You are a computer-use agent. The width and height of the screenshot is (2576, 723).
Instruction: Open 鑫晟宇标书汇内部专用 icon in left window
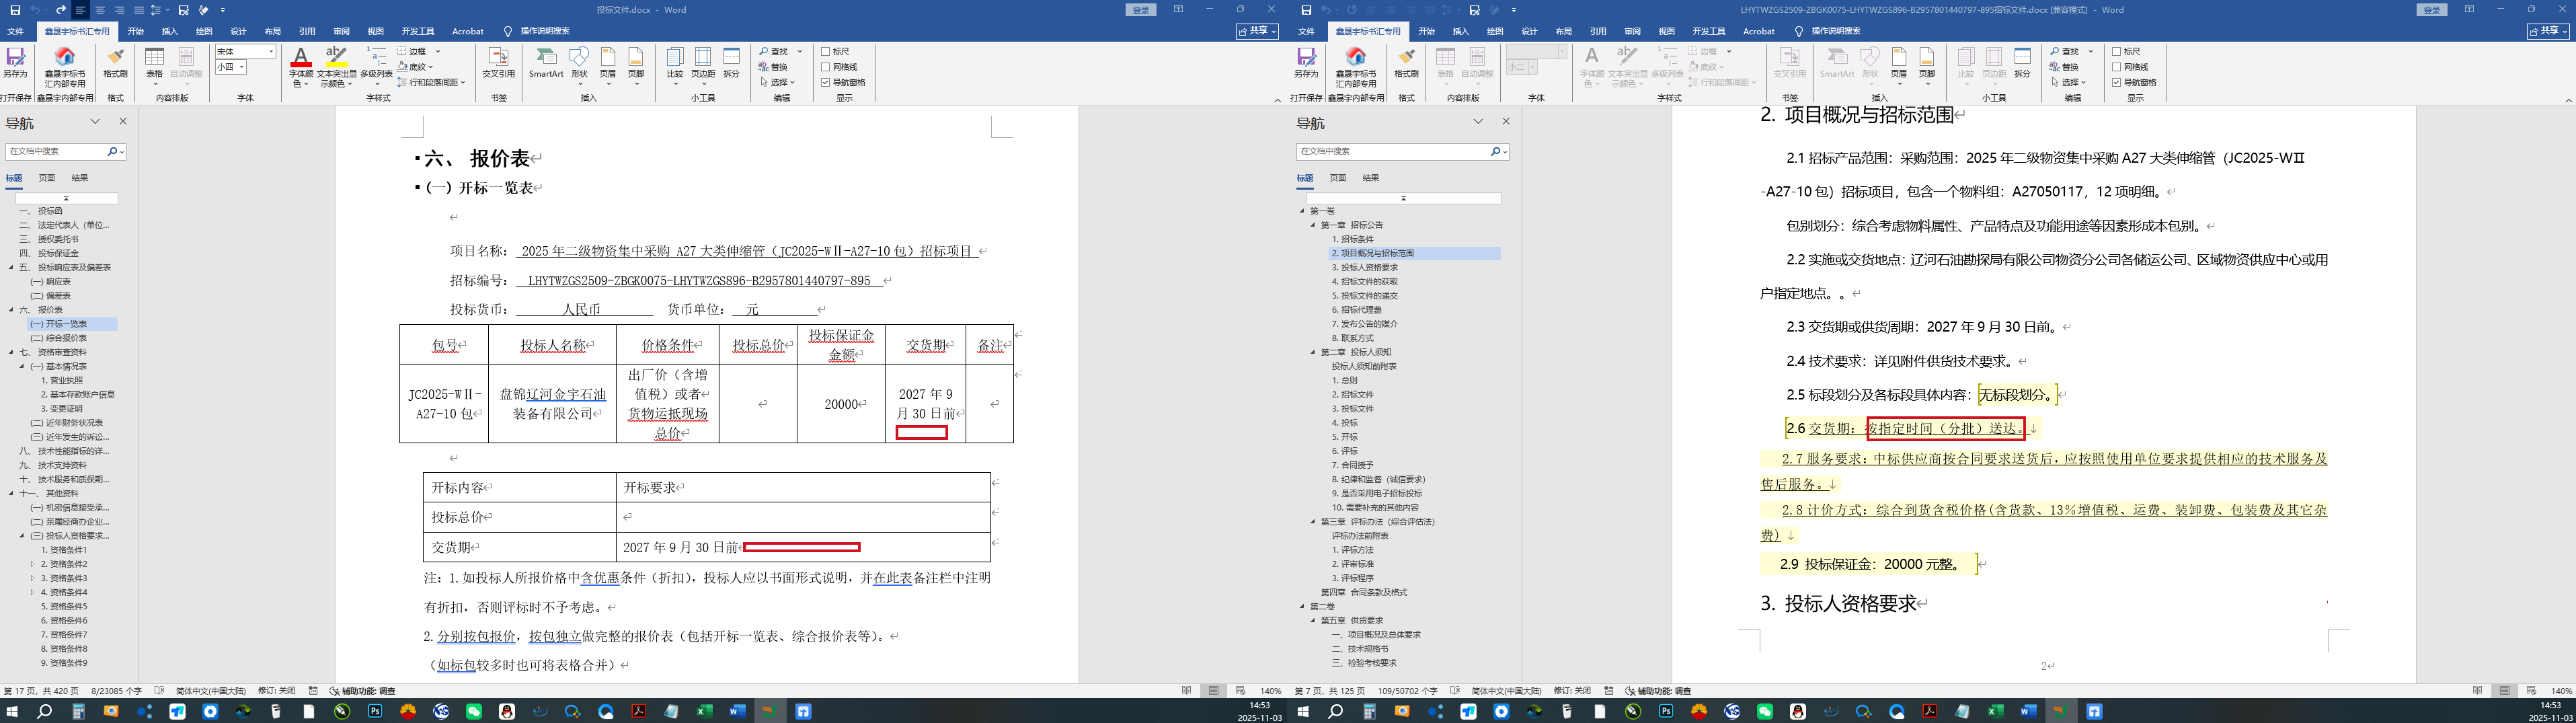tap(65, 63)
